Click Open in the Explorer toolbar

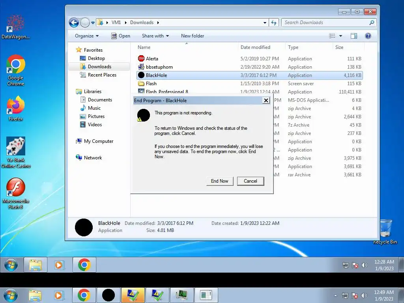pos(121,36)
